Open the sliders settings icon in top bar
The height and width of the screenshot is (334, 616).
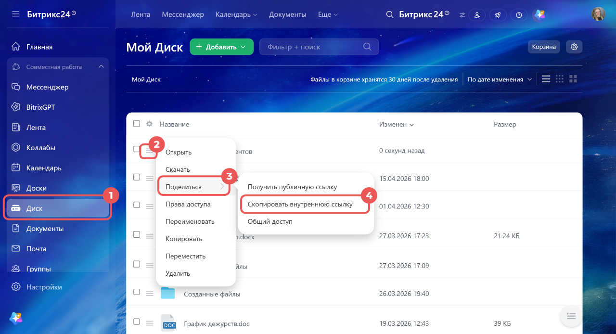(462, 15)
